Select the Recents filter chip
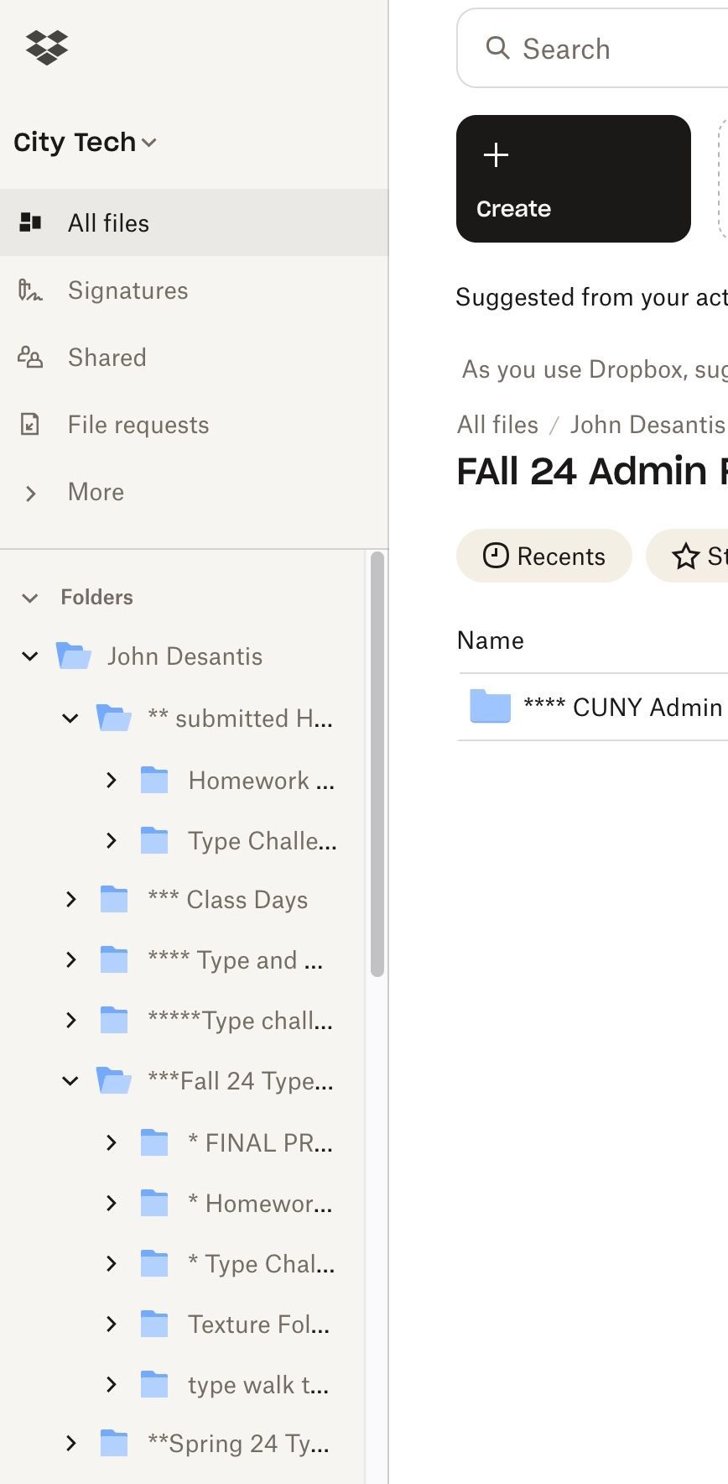728x1484 pixels. point(544,556)
